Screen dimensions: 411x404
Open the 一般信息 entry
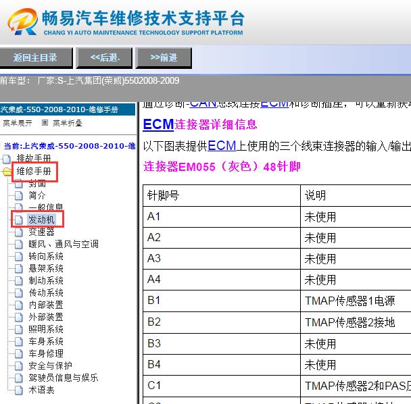point(45,207)
